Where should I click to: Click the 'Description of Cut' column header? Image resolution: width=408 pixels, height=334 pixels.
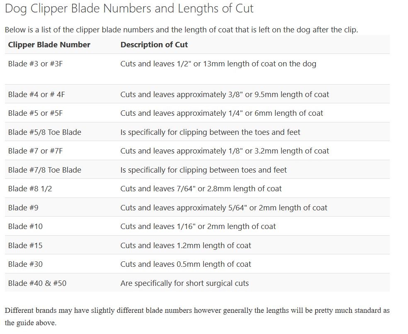pyautogui.click(x=154, y=44)
